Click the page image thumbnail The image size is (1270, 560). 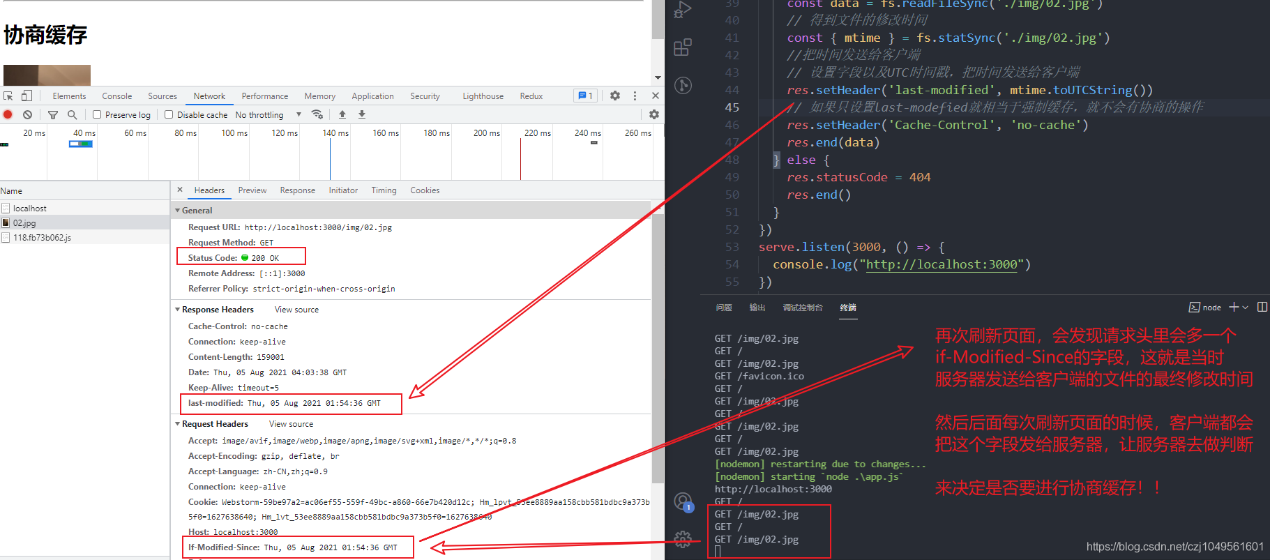click(x=47, y=75)
